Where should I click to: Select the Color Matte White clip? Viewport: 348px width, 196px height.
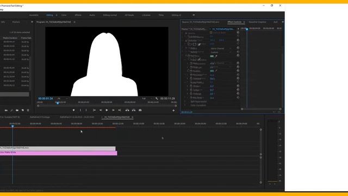click(x=59, y=153)
